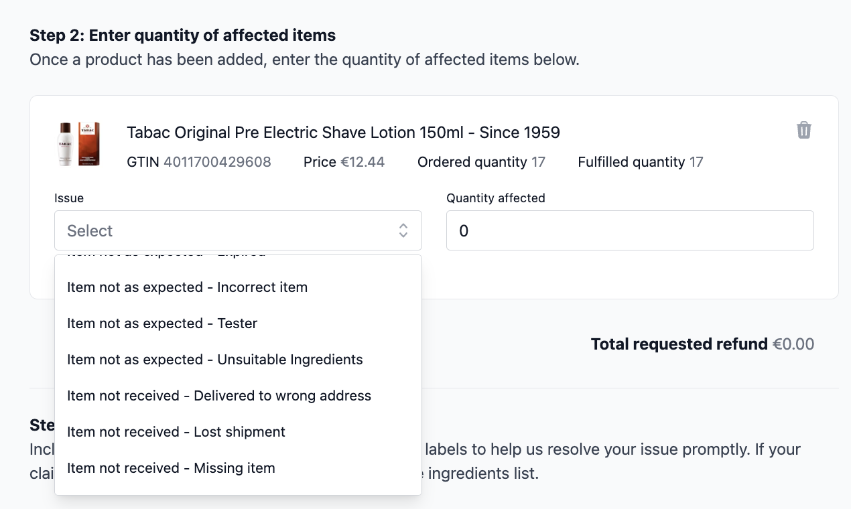The height and width of the screenshot is (509, 851).
Task: Click the Step 2 heading text
Action: (x=183, y=35)
